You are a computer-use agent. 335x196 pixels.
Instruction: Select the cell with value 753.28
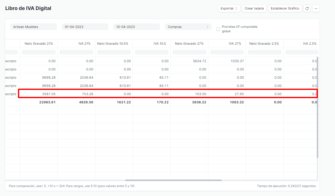point(76,94)
